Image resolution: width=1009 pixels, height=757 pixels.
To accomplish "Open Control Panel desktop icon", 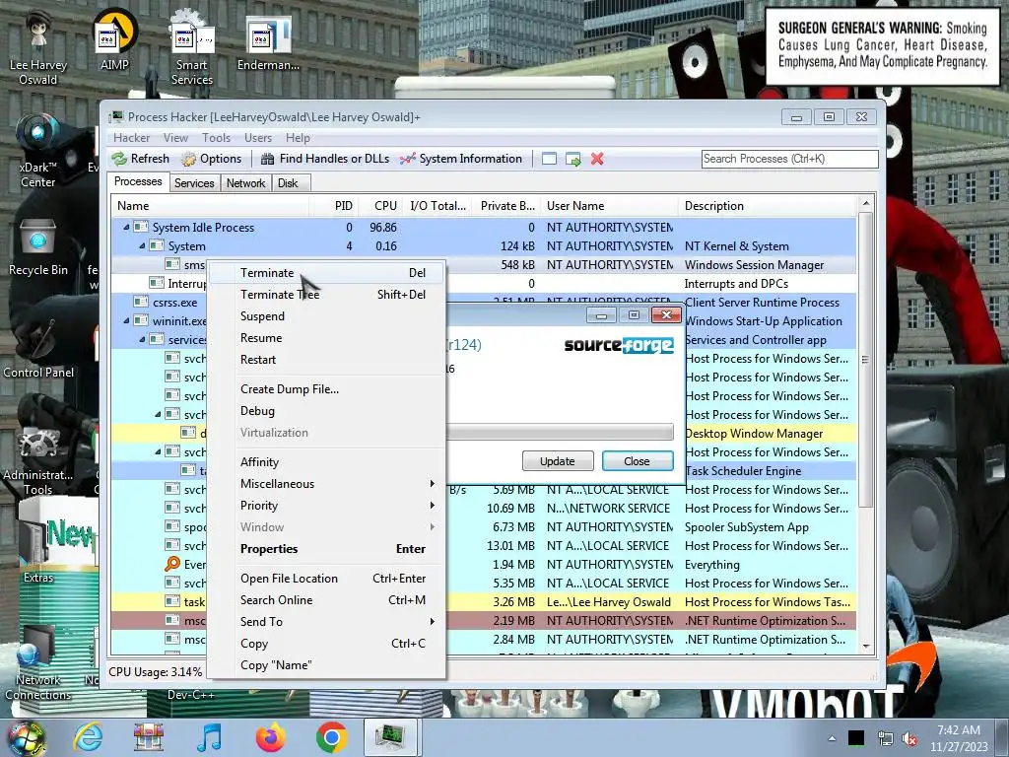I will click(38, 348).
